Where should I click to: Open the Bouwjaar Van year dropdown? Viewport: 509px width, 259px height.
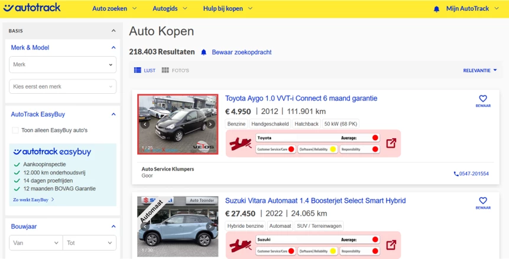[35, 243]
